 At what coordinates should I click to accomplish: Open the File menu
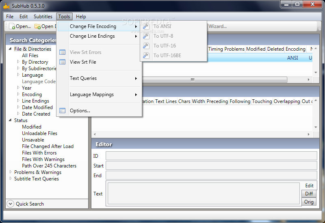coord(10,17)
